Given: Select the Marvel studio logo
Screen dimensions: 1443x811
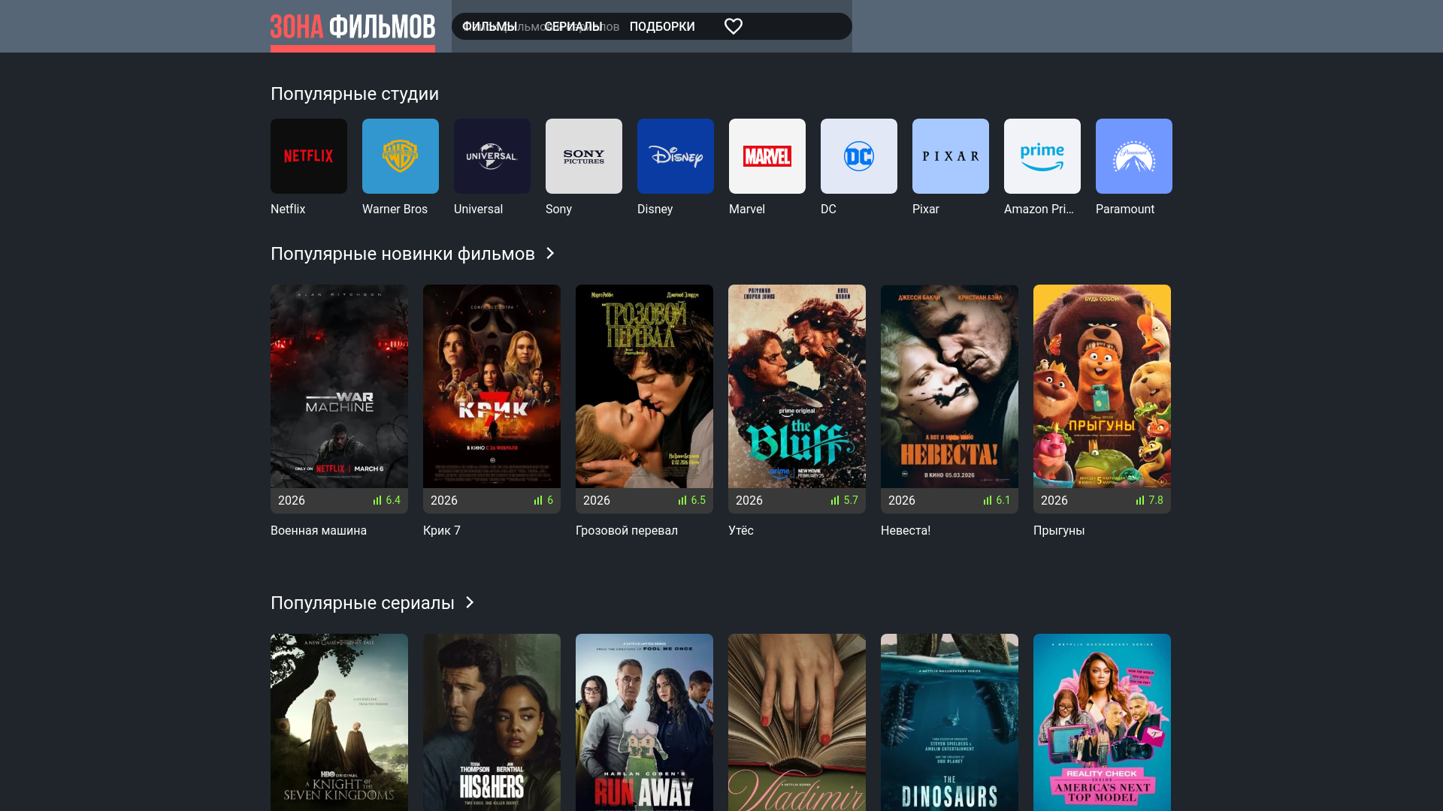Looking at the screenshot, I should 767,156.
